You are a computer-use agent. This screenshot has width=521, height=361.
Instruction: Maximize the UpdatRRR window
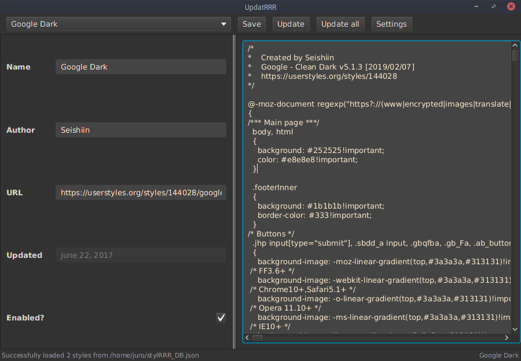point(494,6)
